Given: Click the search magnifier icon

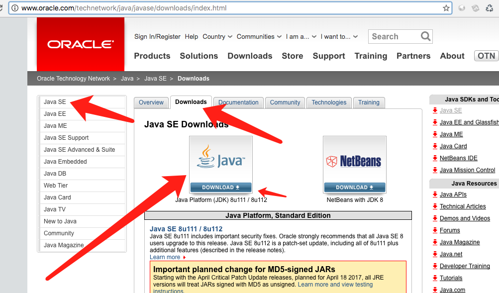Looking at the screenshot, I should click(425, 36).
